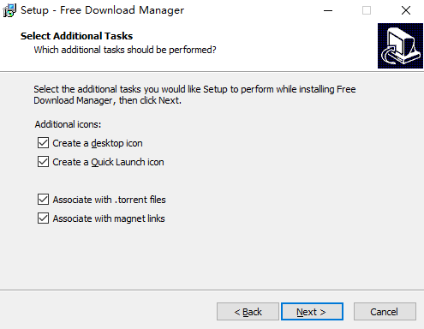Minimize the Setup window
424x329 pixels.
point(328,10)
